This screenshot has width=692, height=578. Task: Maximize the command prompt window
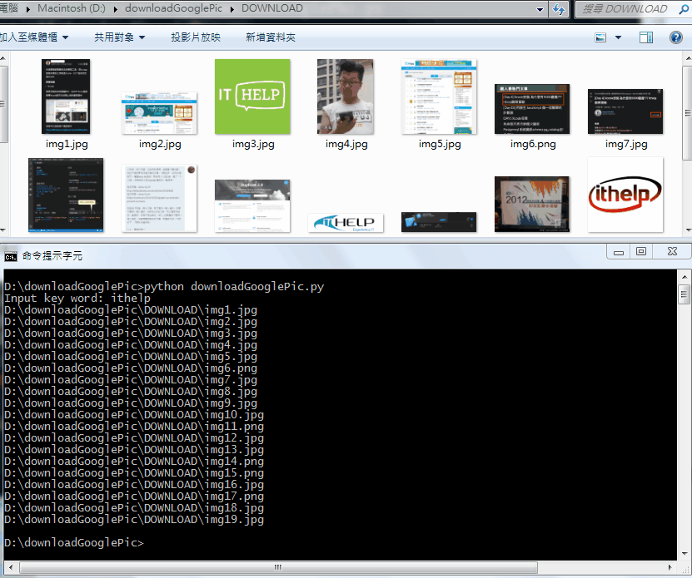coord(641,251)
